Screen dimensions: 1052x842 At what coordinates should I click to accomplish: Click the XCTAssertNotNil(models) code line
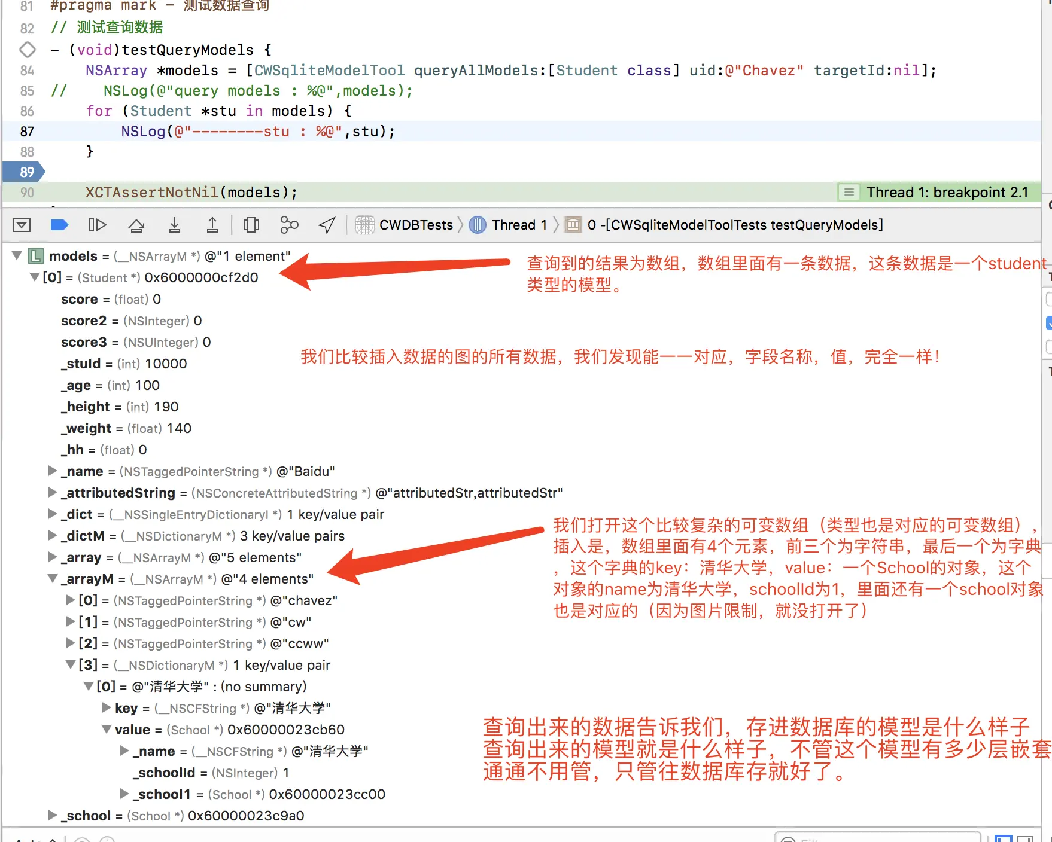[x=191, y=193]
